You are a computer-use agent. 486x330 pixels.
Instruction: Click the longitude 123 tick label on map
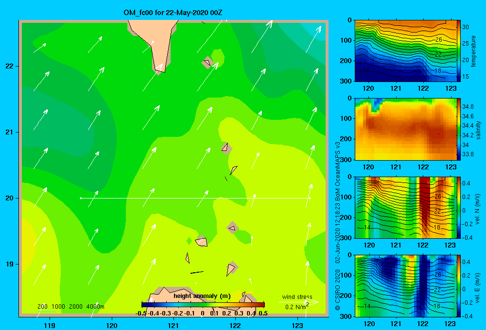click(297, 325)
